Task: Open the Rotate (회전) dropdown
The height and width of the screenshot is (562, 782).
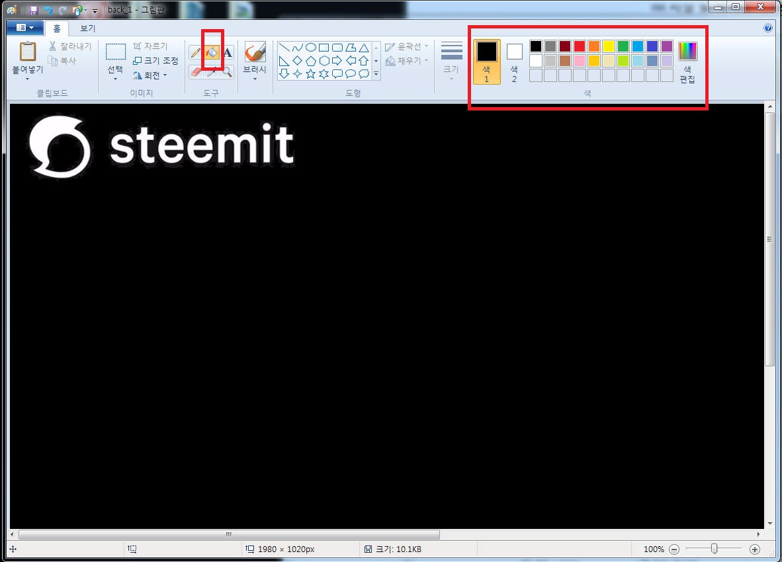Action: (150, 75)
